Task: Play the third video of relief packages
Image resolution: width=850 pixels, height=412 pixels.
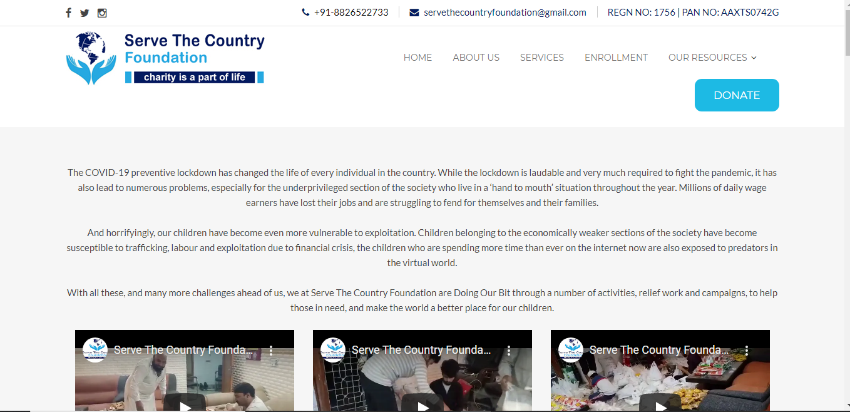Action: (x=660, y=404)
